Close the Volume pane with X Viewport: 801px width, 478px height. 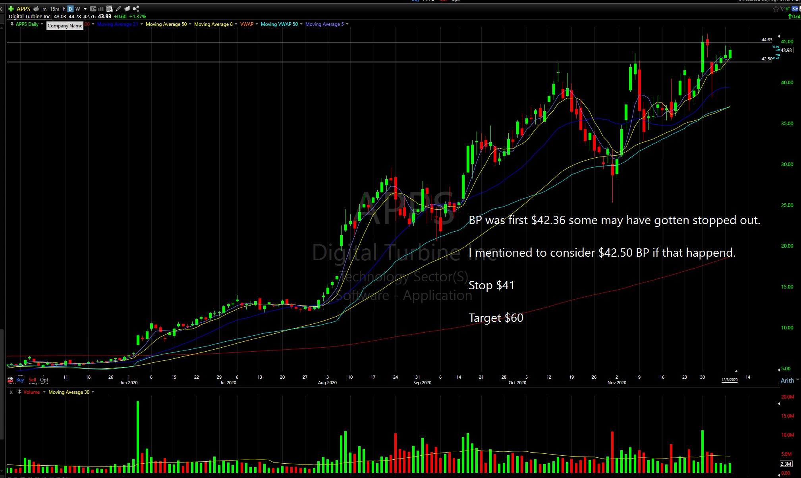pyautogui.click(x=11, y=392)
